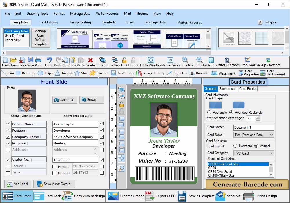Add a Signature to card
Image resolution: width=290 pixels, height=203 pixels.
[x=177, y=73]
